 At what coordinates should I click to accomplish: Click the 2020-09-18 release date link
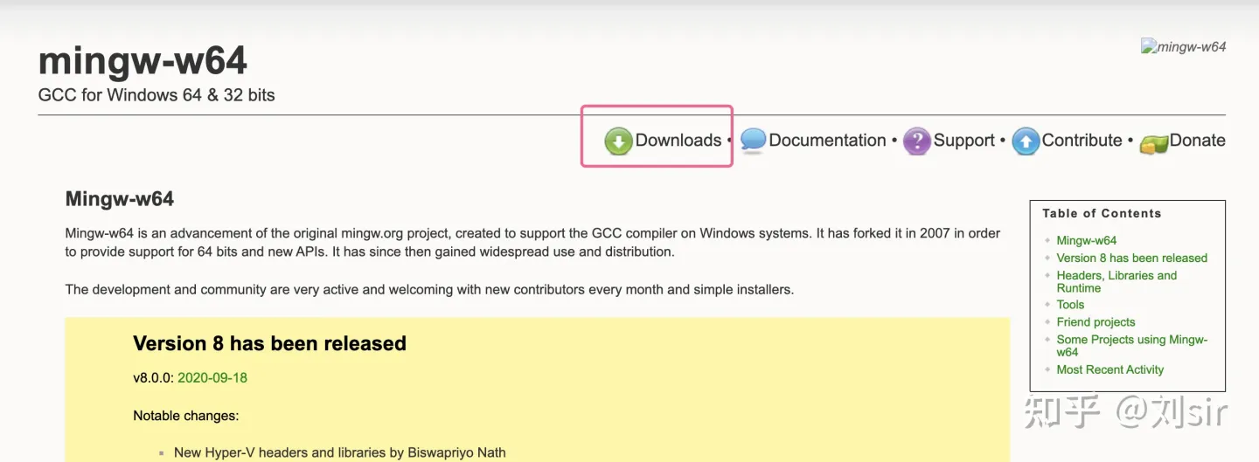point(212,377)
